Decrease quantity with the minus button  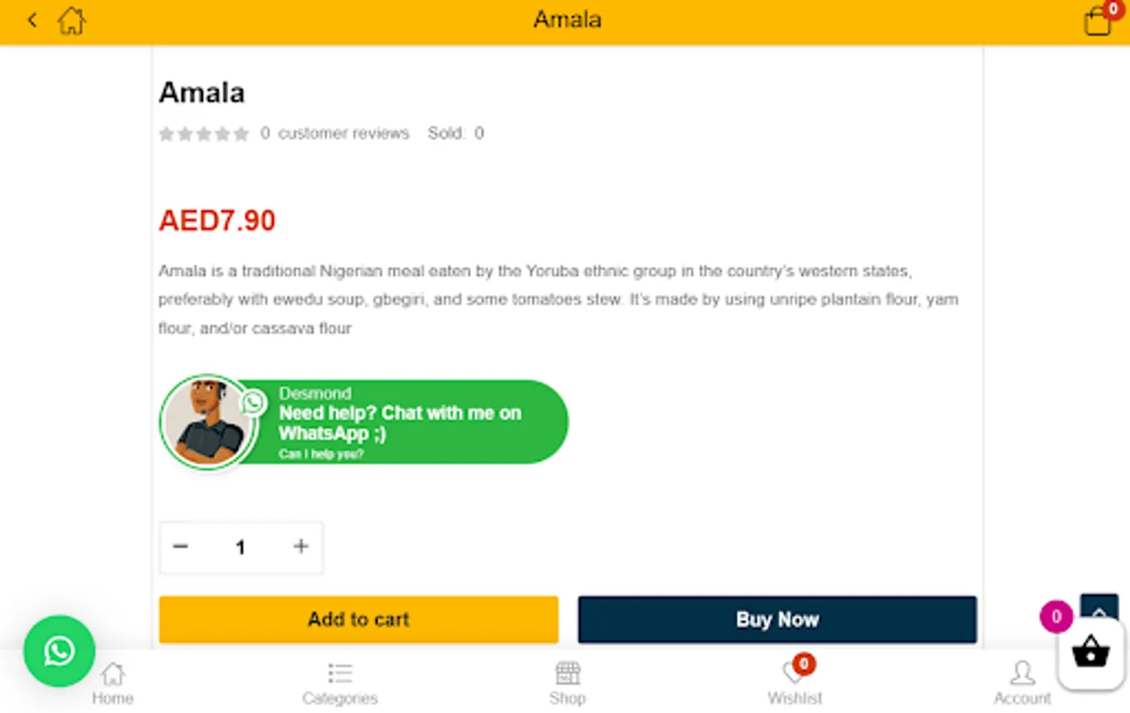coord(181,547)
